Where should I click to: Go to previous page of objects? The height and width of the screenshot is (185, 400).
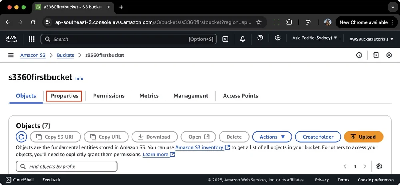[x=345, y=166]
